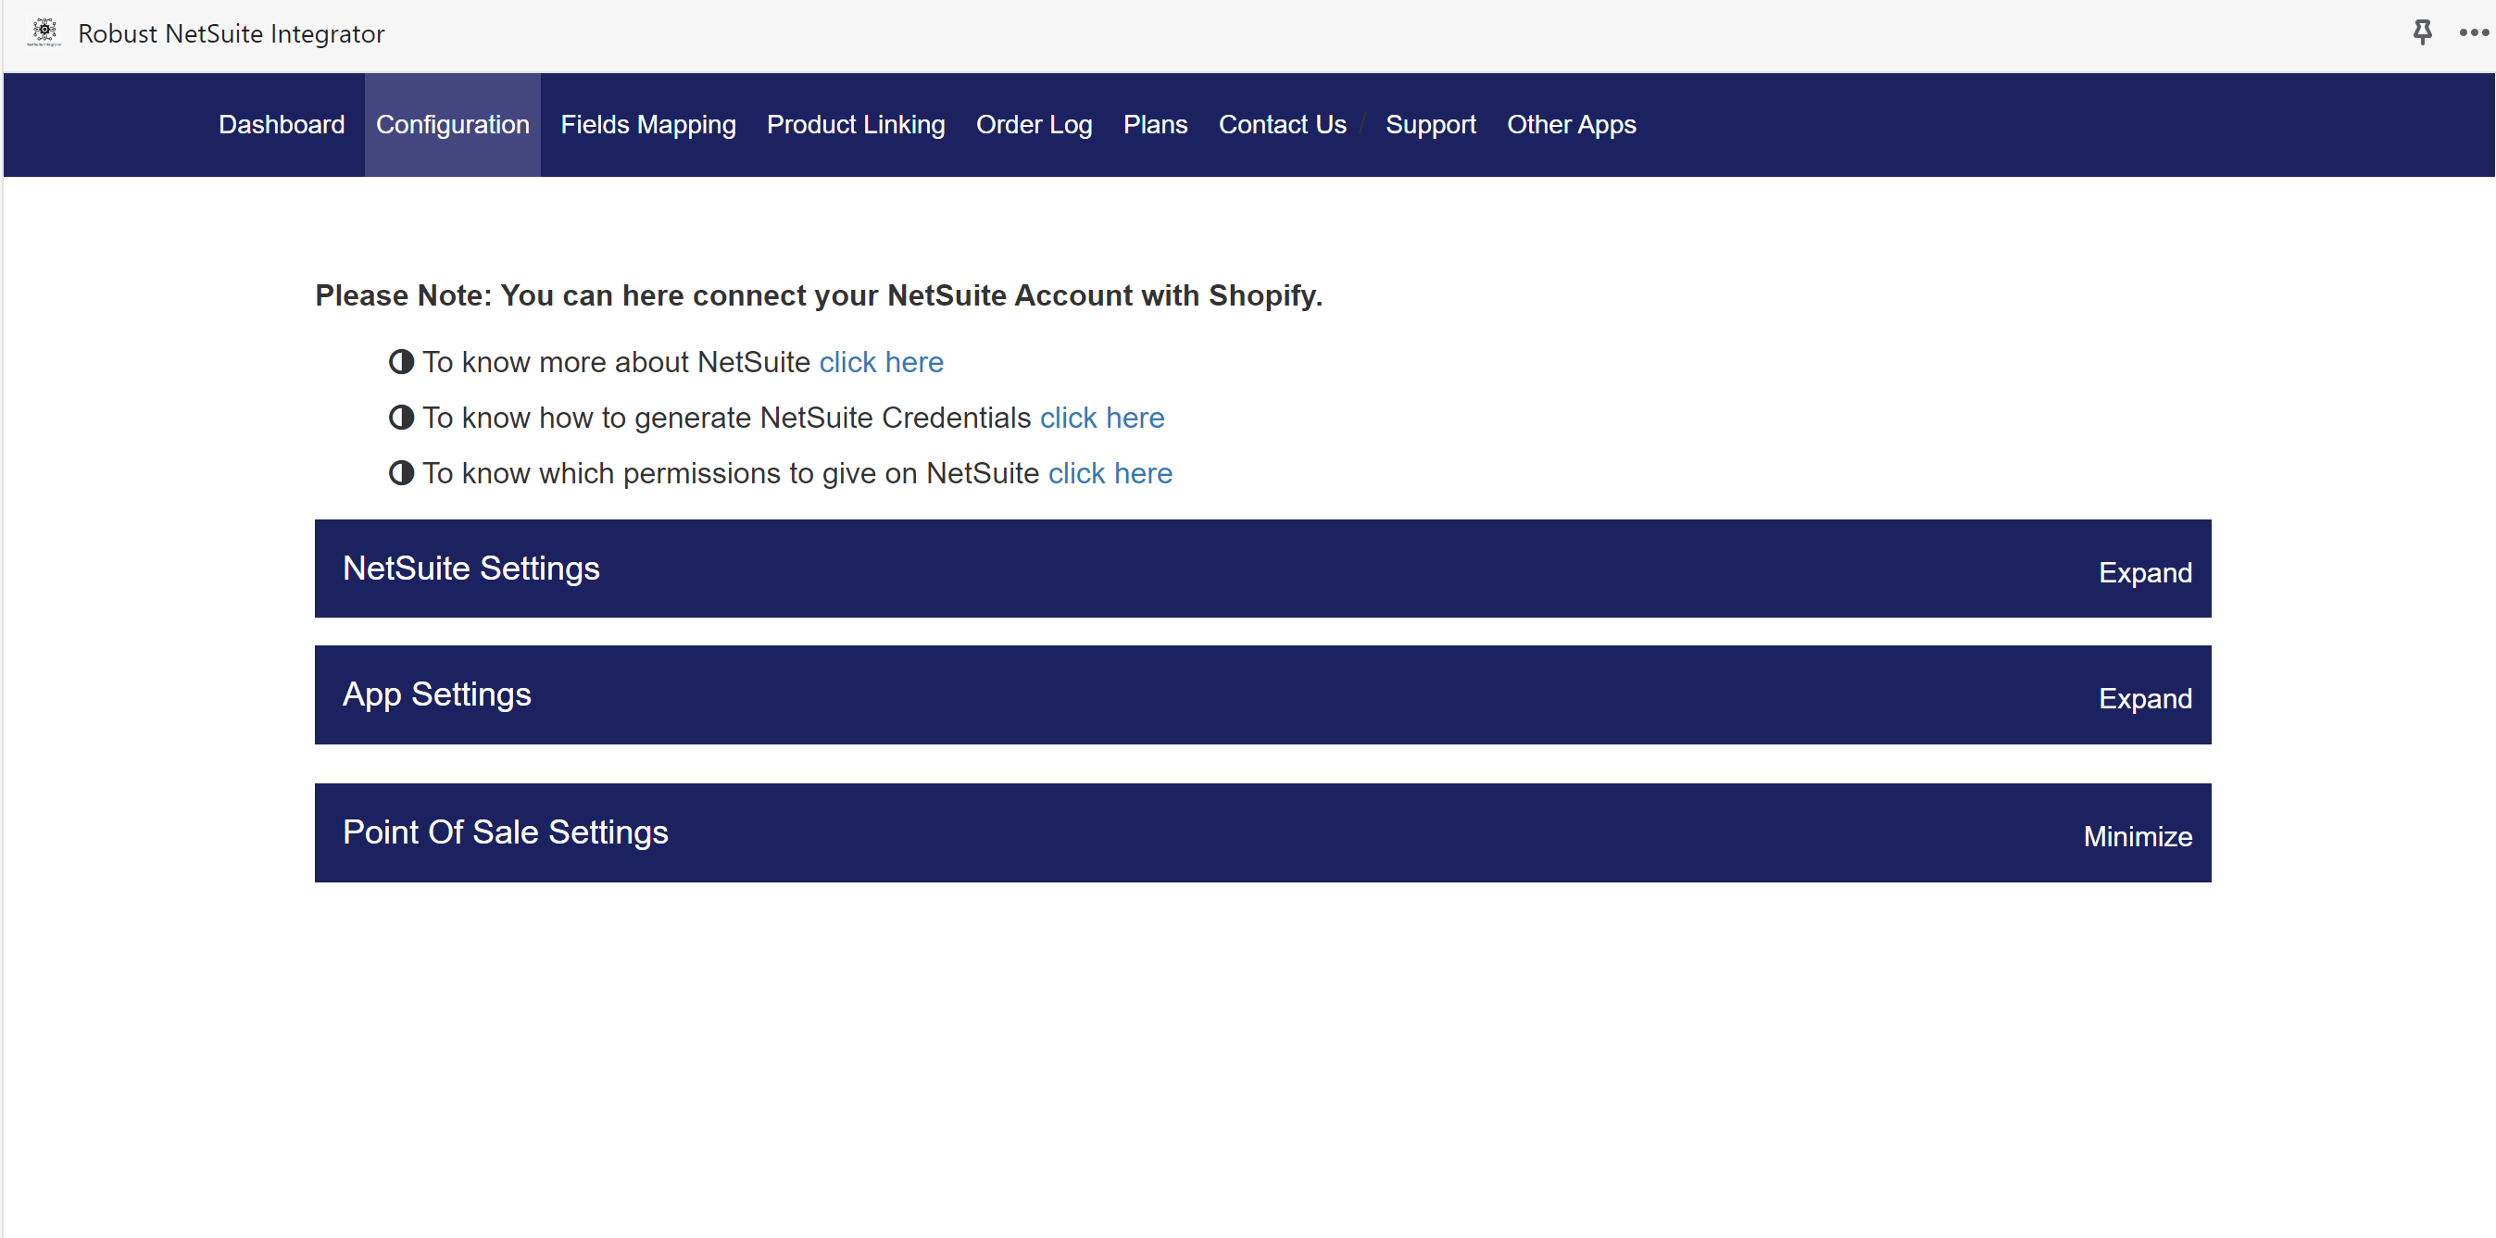This screenshot has width=2496, height=1238.
Task: Click the bullet icon beside 'generate NetSuite Credentials'
Action: coord(401,418)
